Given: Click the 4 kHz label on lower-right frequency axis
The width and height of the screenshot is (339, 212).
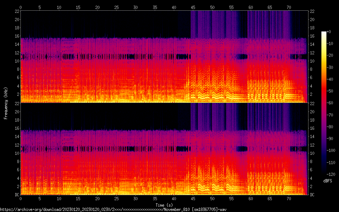Looking at the screenshot, I should 311,178.
